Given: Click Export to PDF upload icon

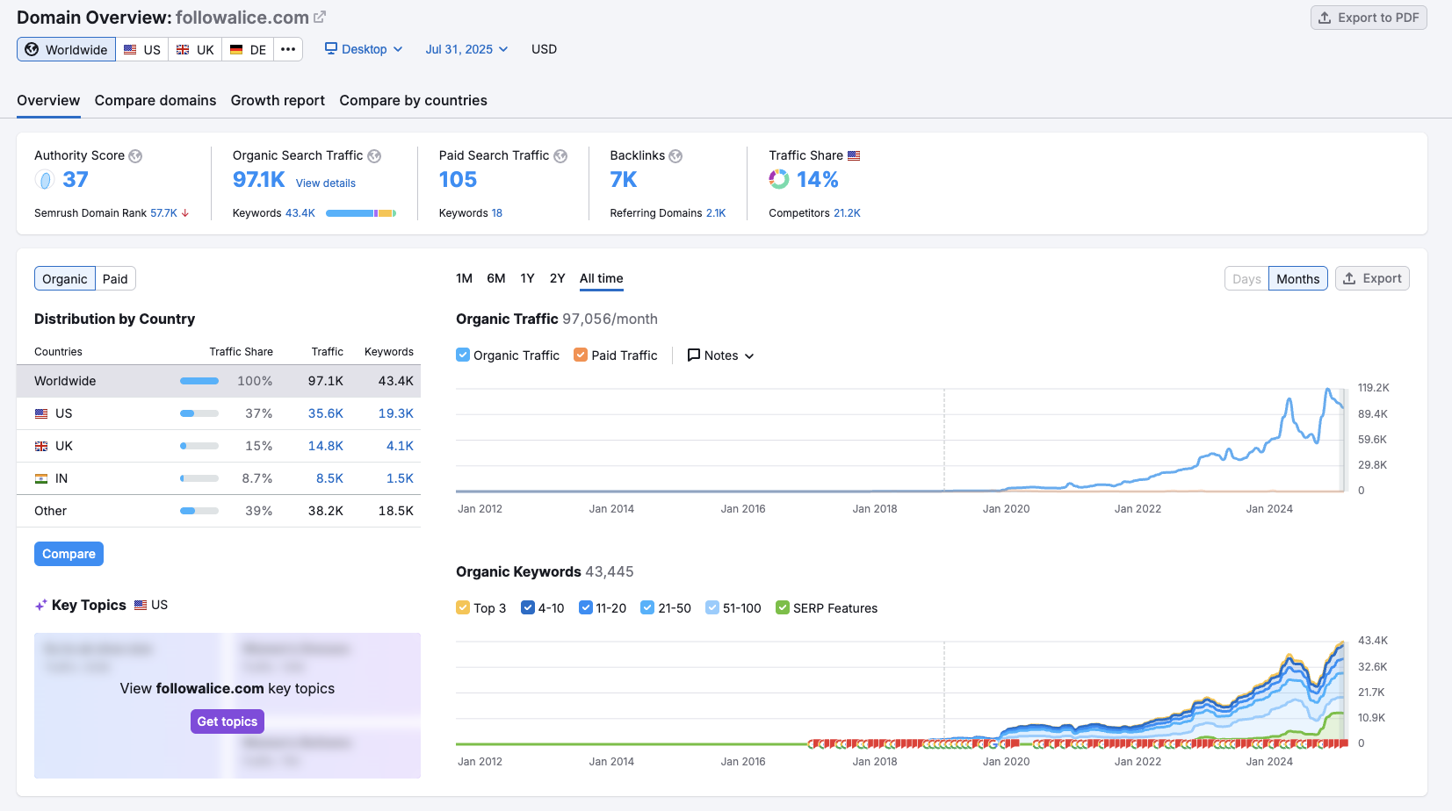Looking at the screenshot, I should click(x=1325, y=18).
